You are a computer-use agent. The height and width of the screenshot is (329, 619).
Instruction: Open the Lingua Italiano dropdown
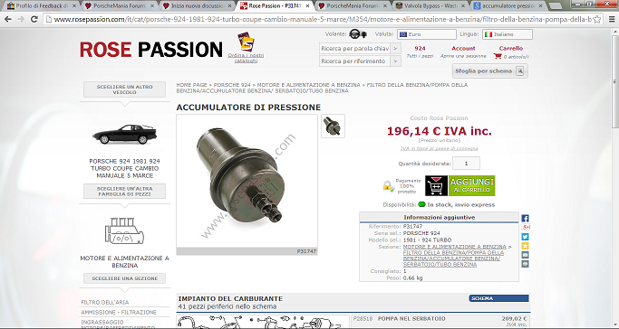pos(508,34)
